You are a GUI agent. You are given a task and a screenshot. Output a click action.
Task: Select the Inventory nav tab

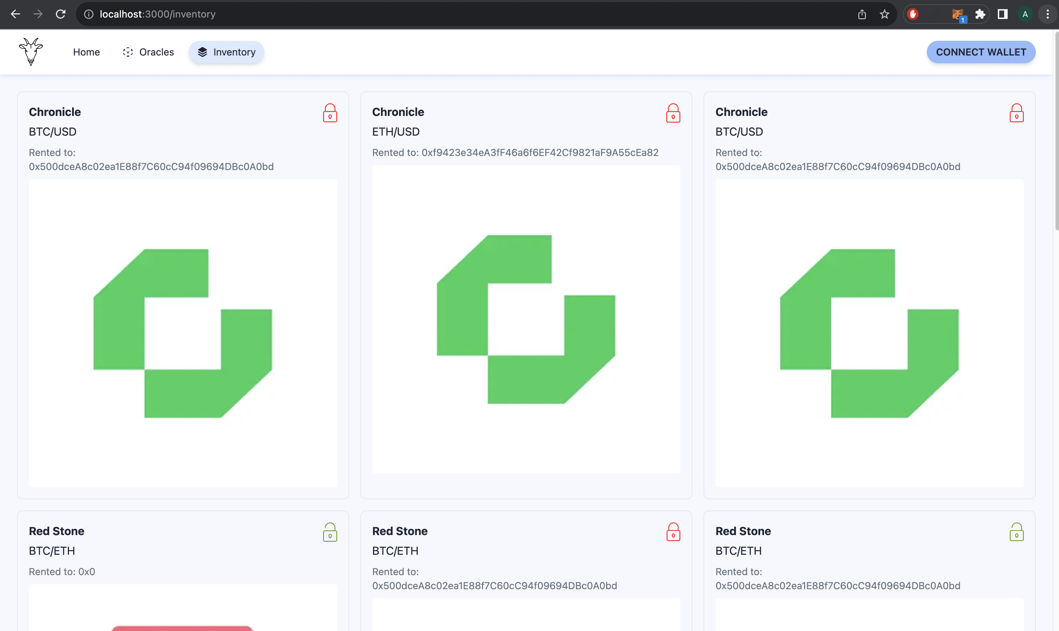[226, 52]
